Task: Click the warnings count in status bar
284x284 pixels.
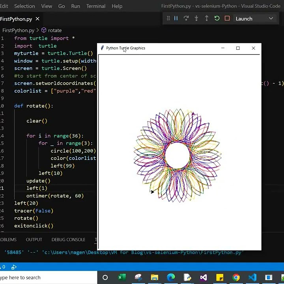Action: click(x=3, y=267)
